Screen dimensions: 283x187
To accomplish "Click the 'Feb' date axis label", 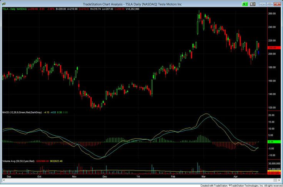I will (173, 176).
